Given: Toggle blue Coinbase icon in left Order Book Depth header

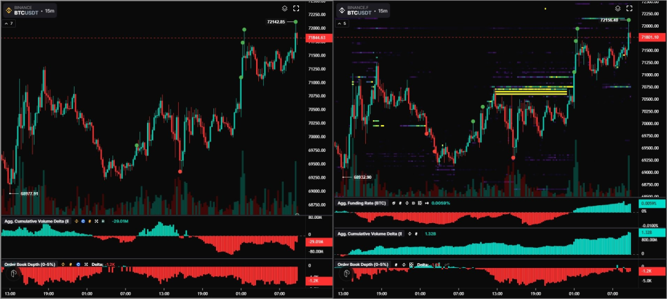Looking at the screenshot, I should pyautogui.click(x=78, y=264).
